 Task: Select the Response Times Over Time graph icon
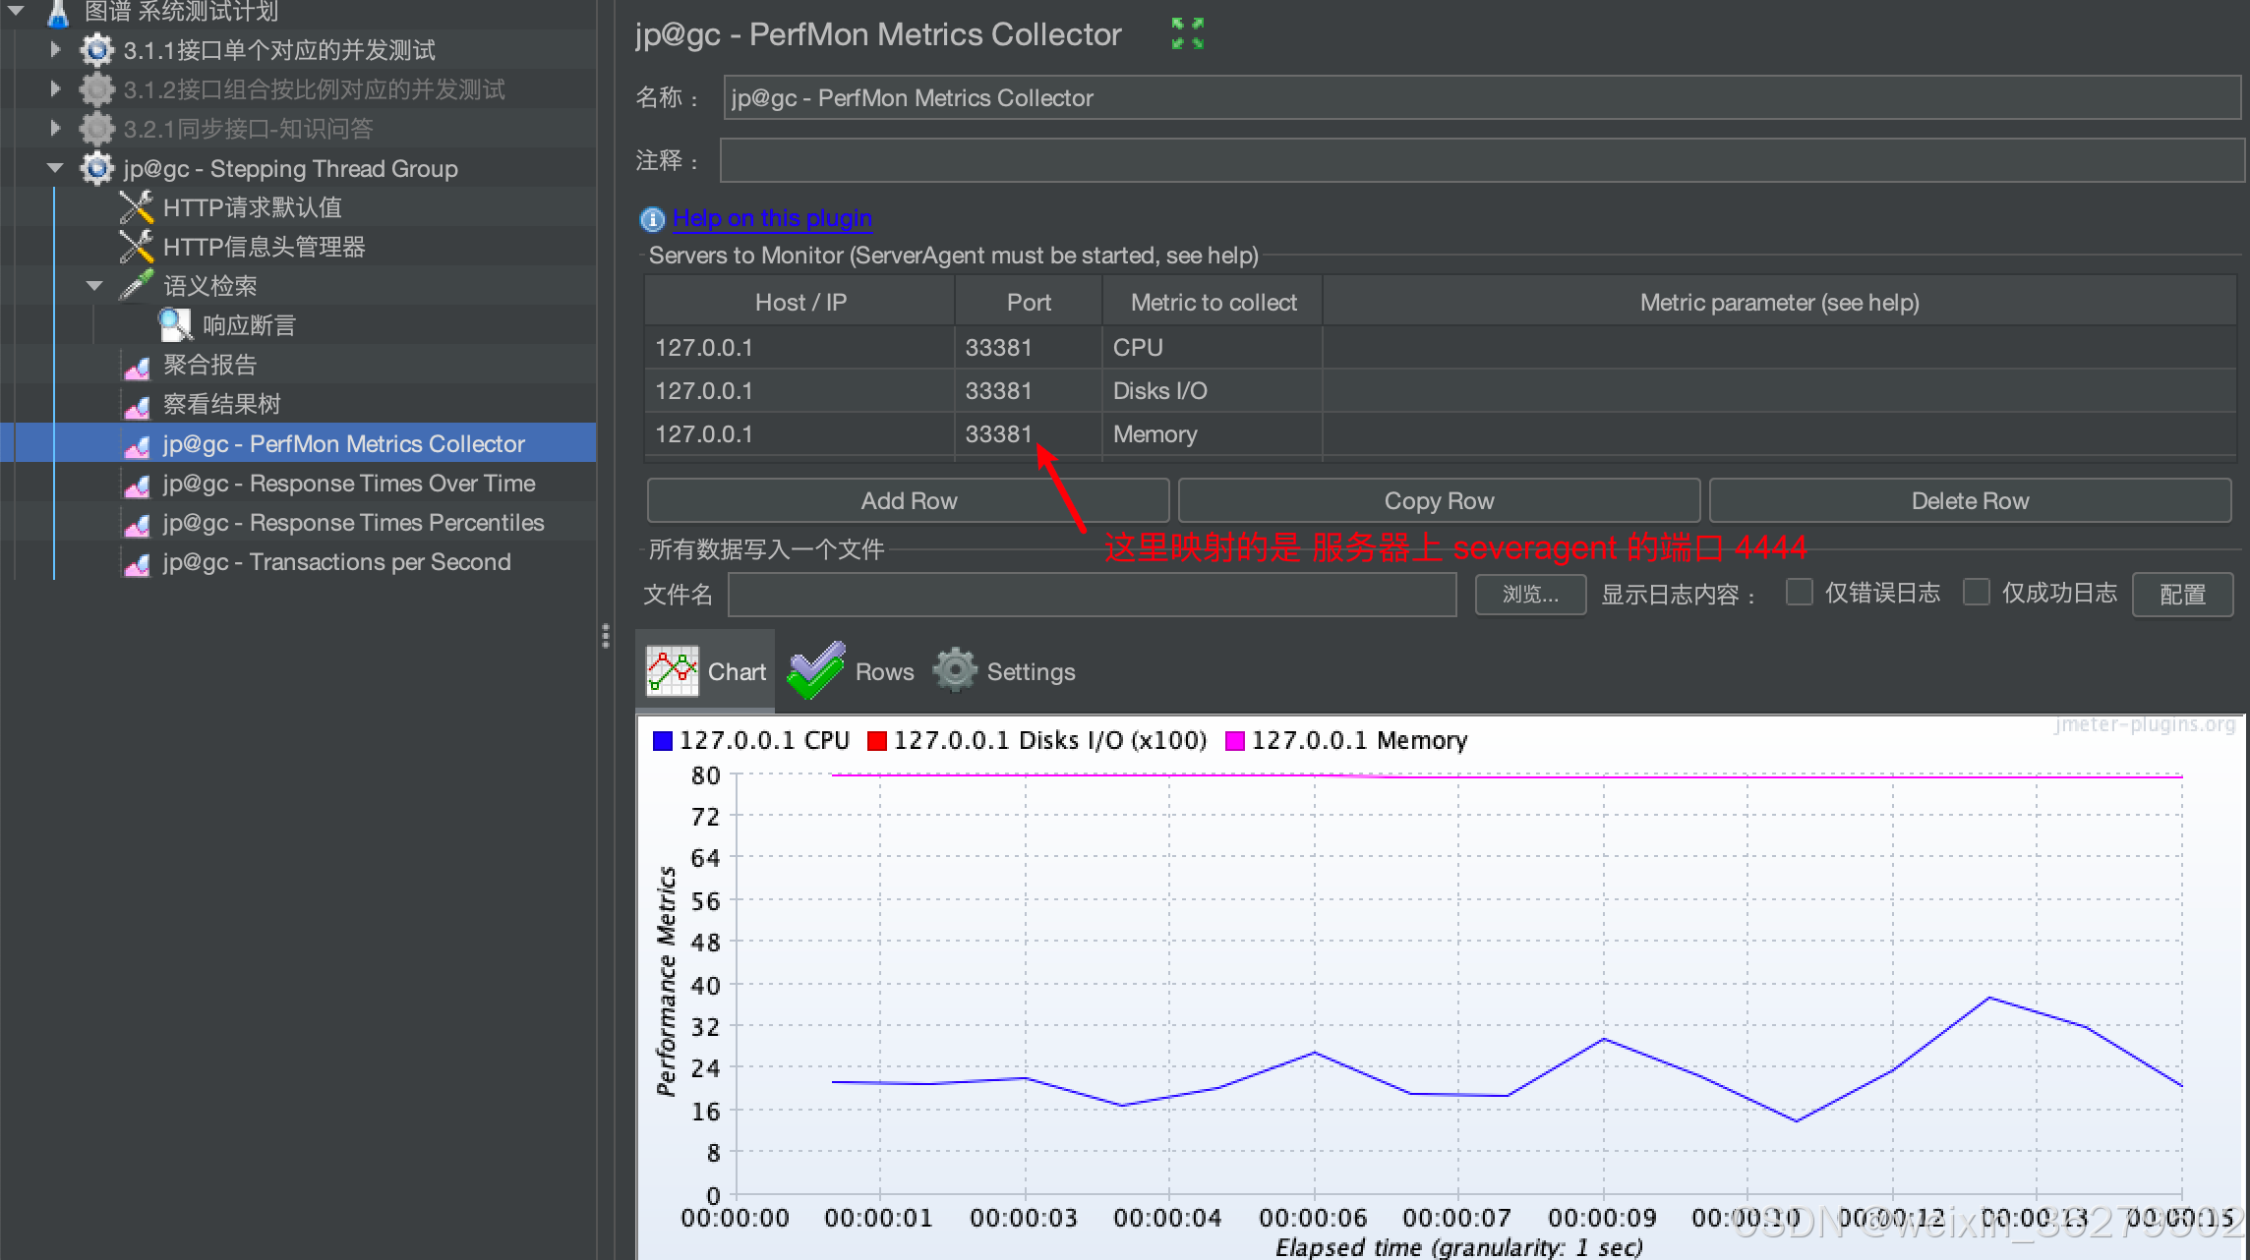pos(138,483)
